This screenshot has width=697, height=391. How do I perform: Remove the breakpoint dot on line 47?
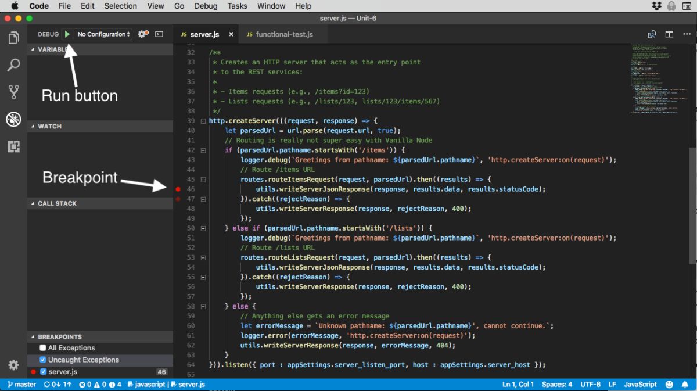tap(178, 199)
